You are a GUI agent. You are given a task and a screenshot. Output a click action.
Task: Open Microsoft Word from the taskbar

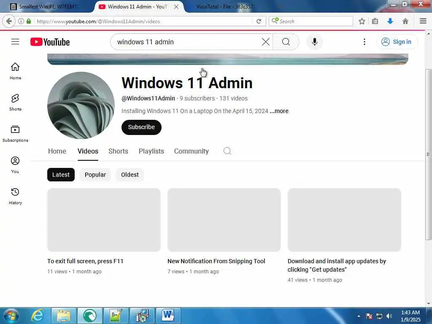168,316
